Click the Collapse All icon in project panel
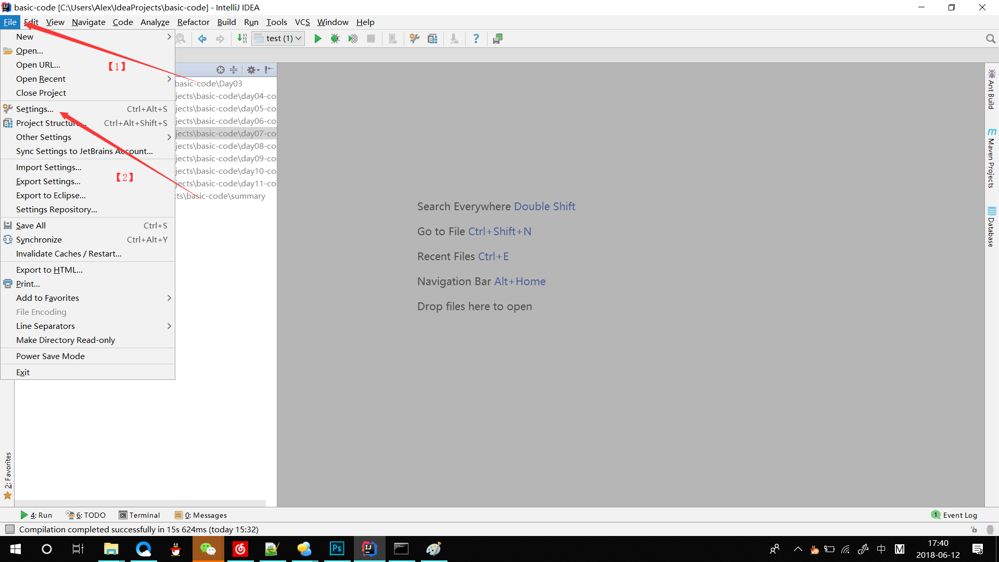 pyautogui.click(x=234, y=70)
